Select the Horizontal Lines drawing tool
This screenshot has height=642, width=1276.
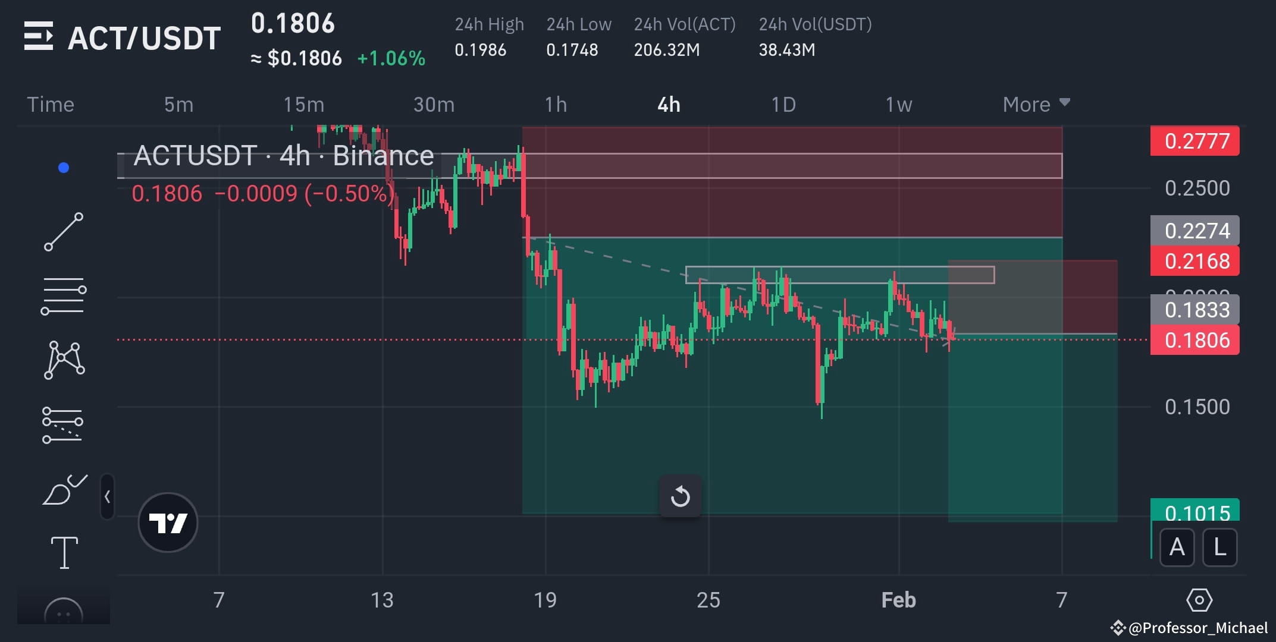point(64,295)
